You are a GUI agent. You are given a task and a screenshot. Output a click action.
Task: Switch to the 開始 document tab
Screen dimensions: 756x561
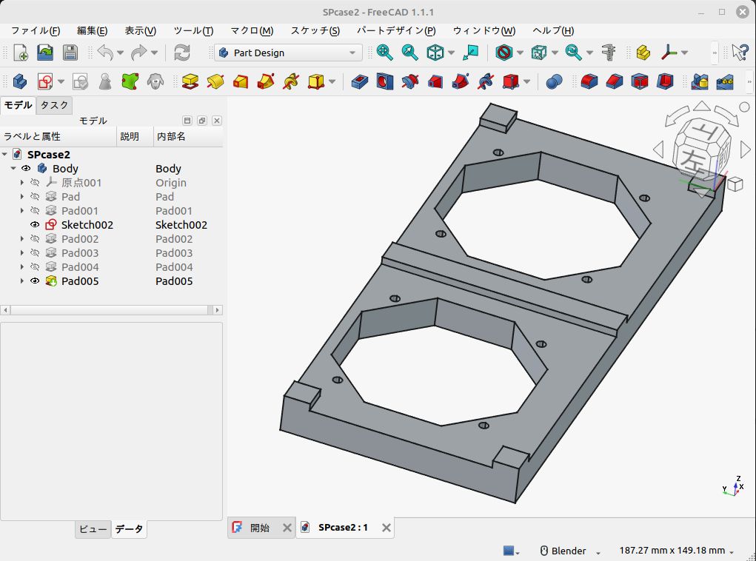261,528
